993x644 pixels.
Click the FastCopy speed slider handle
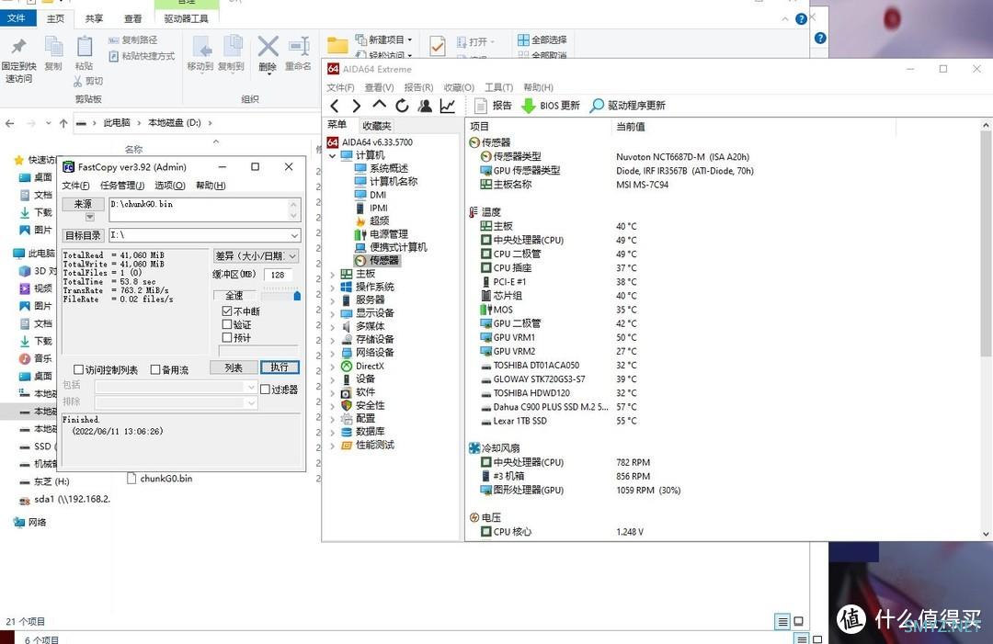tap(297, 296)
